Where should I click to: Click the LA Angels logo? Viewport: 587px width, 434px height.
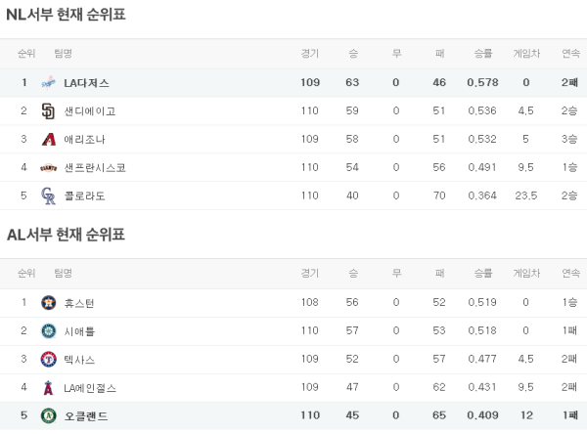(x=49, y=388)
